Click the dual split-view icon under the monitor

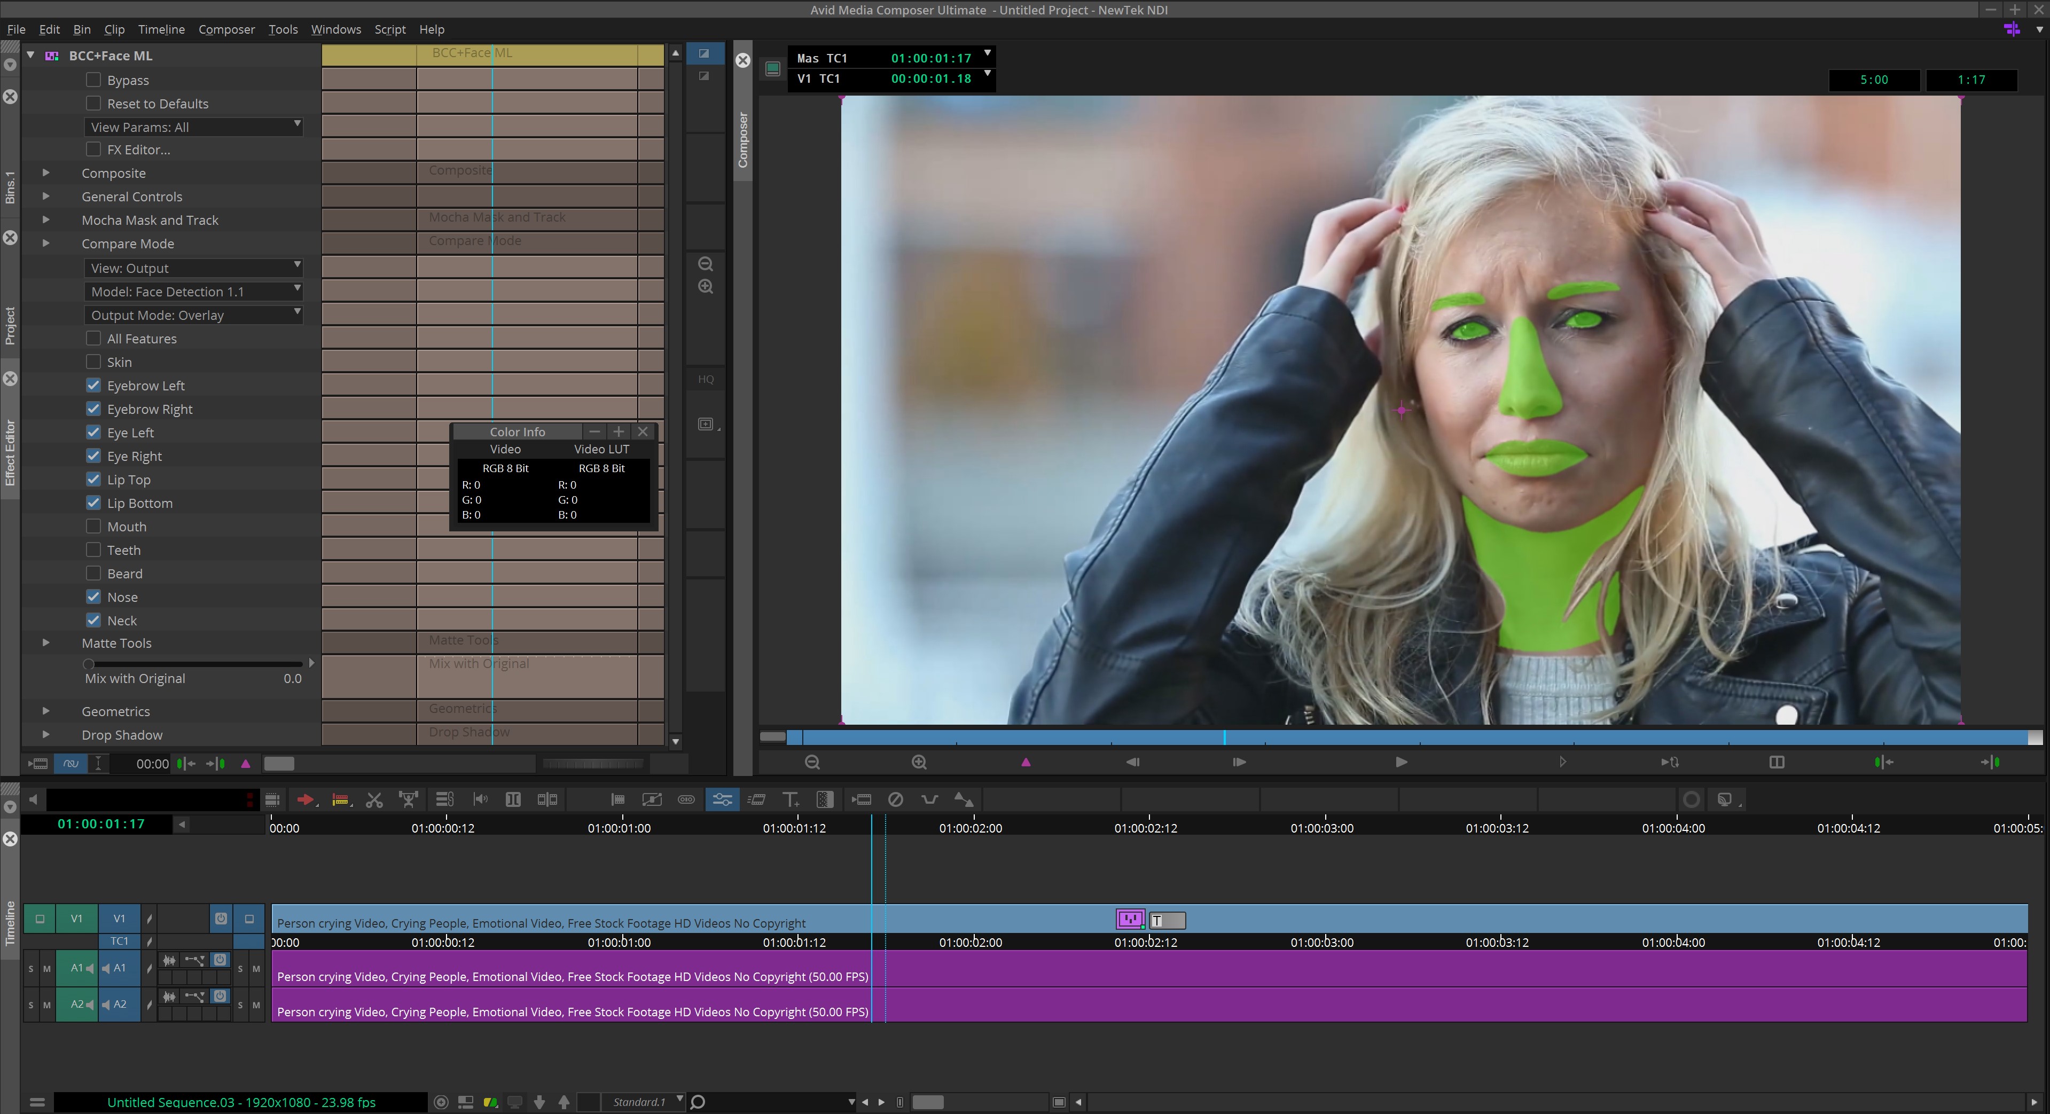click(1776, 762)
